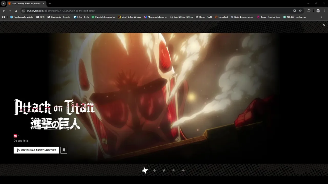The image size is (328, 184).
Task: Expand the hidden bookmarks chevron
Action: [x=322, y=17]
